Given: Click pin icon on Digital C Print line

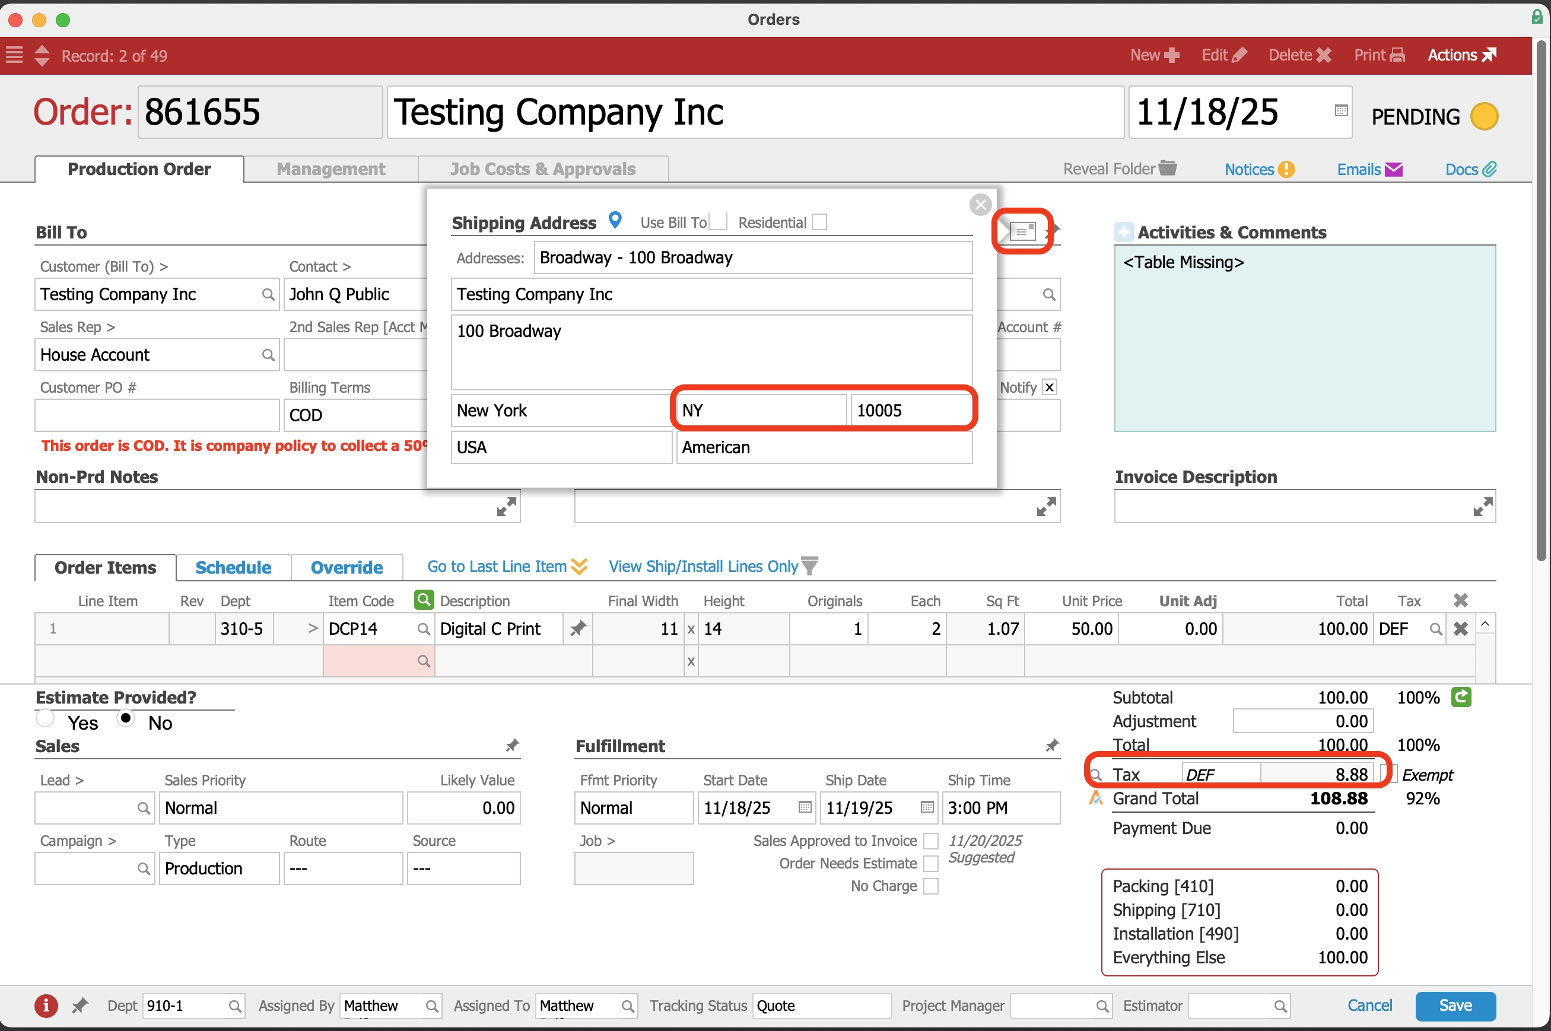Looking at the screenshot, I should coord(578,629).
